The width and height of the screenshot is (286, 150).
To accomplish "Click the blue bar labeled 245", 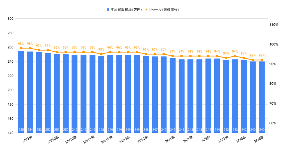I will point(173,95).
